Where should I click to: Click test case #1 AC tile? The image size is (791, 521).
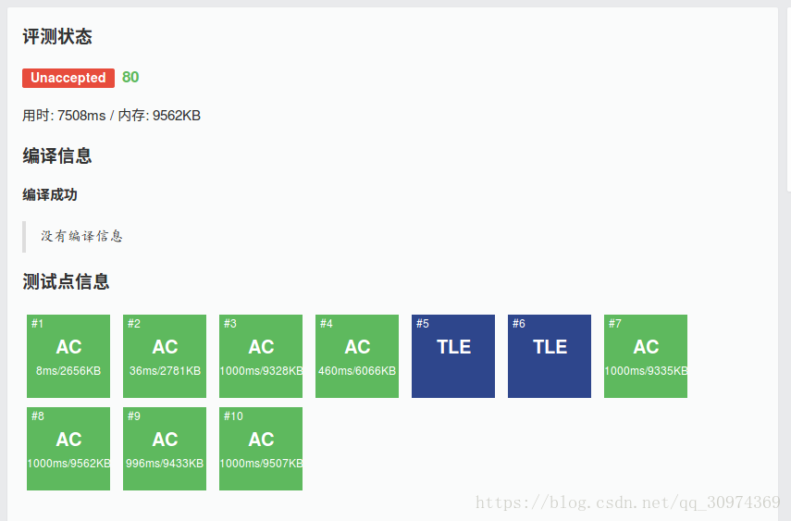coord(68,356)
